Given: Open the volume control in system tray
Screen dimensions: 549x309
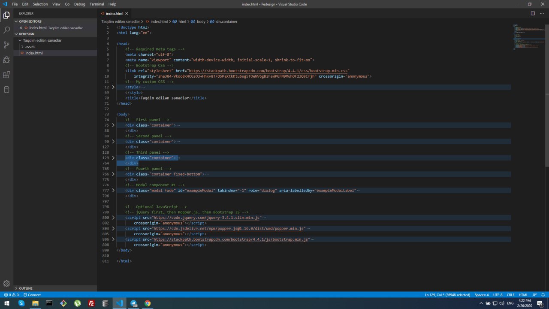Looking at the screenshot, I should click(502, 303).
